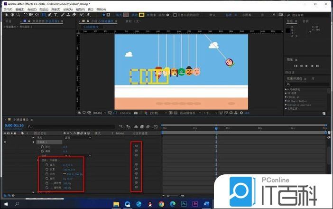Open the 文件 (File) menu

click(7, 9)
